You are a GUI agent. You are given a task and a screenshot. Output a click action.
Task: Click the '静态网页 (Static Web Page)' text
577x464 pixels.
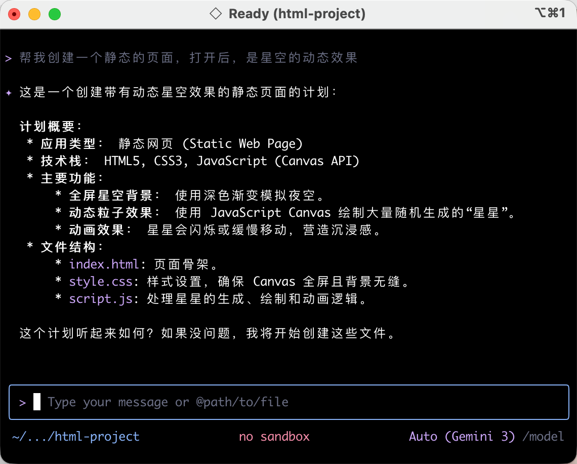pyautogui.click(x=211, y=144)
